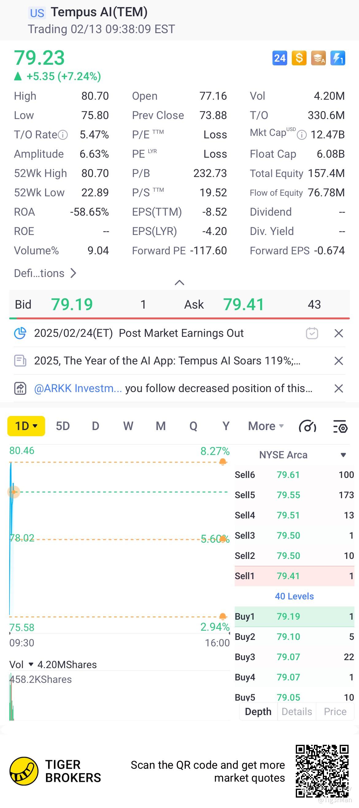Tap the orange dollar sign badge

pyautogui.click(x=299, y=58)
